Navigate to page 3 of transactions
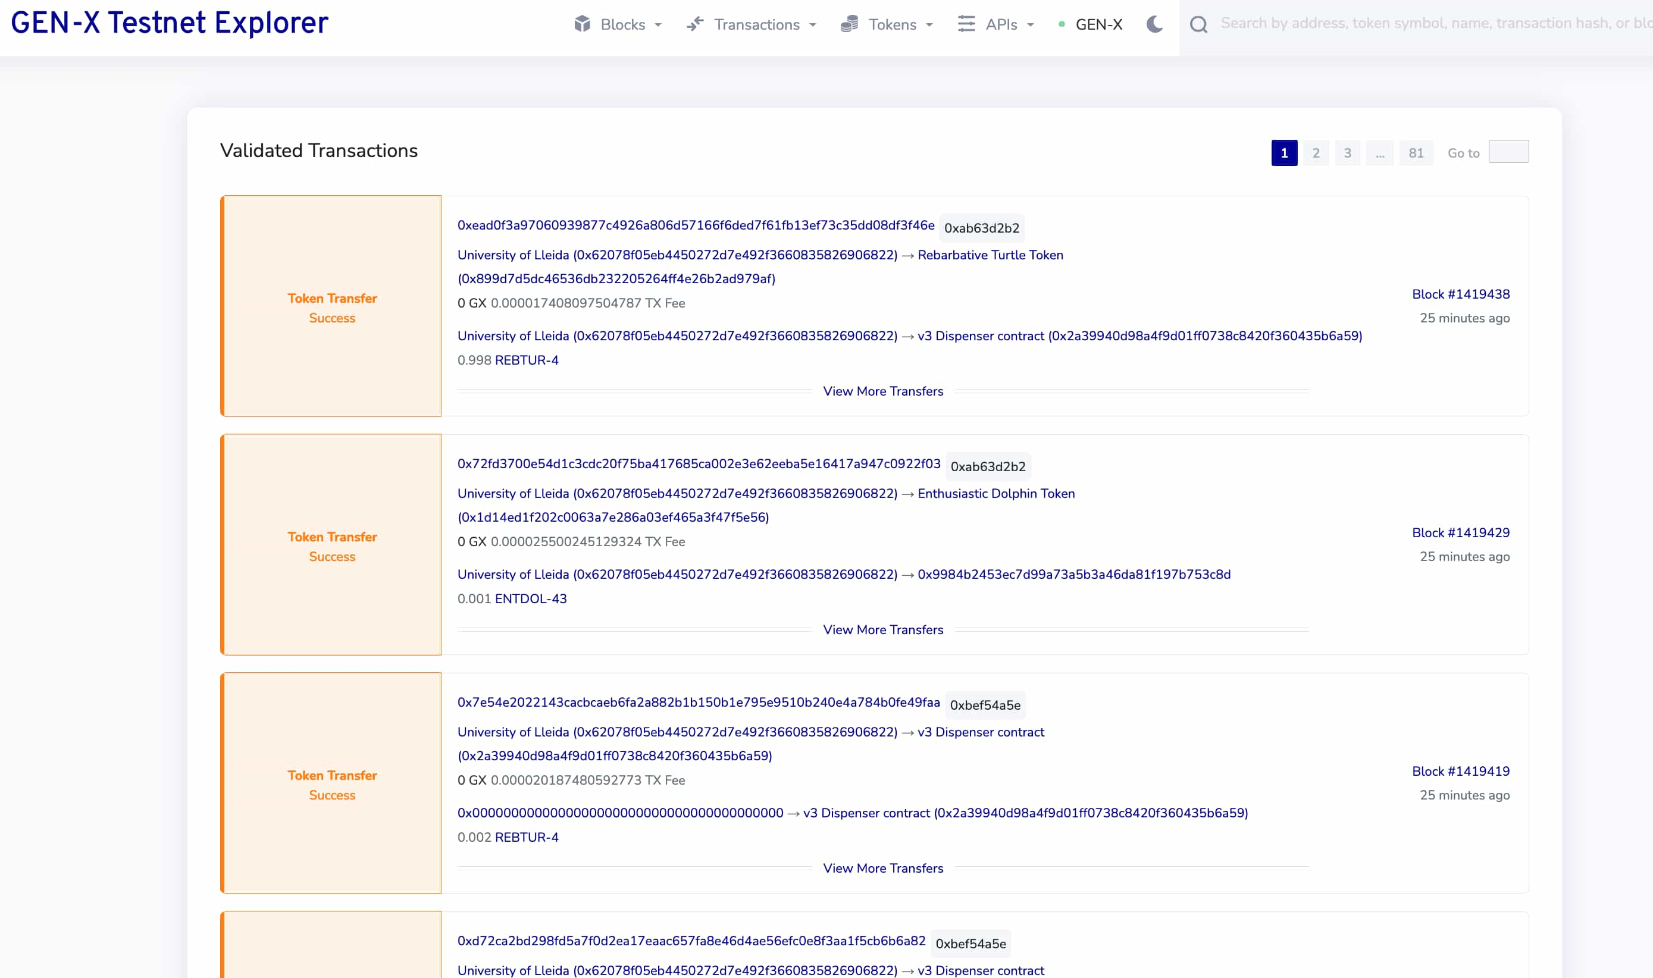This screenshot has width=1653, height=978. [1348, 152]
